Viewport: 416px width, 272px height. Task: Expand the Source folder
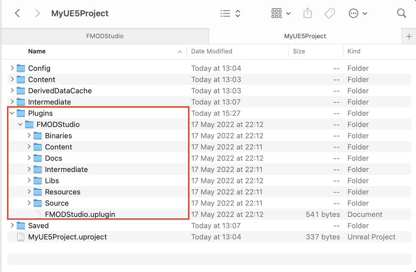click(29, 203)
